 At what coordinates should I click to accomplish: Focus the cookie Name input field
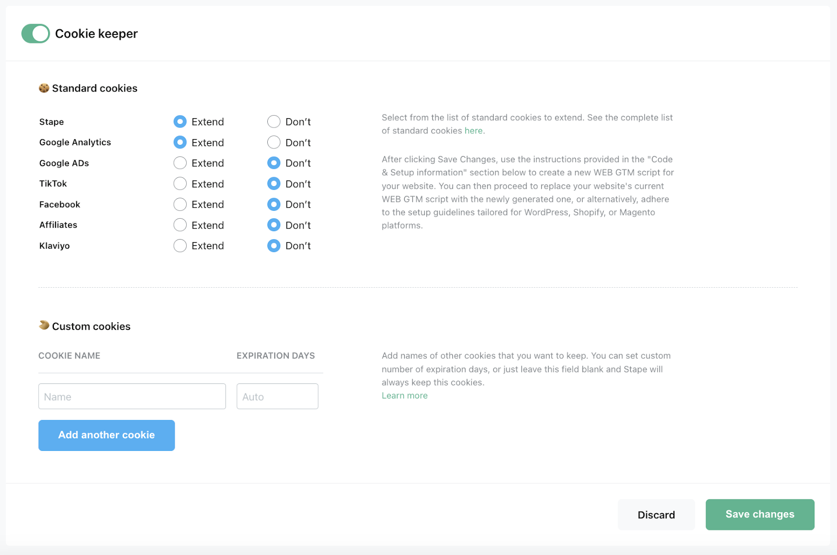(x=132, y=397)
